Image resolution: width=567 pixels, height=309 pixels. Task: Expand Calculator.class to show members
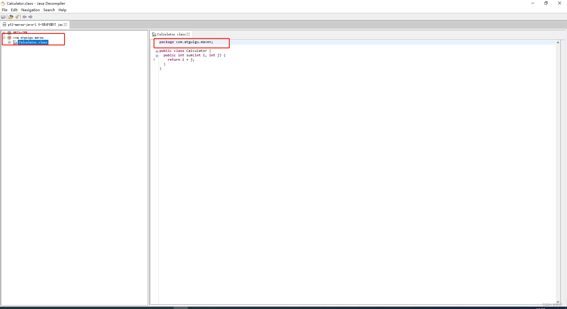pyautogui.click(x=9, y=42)
